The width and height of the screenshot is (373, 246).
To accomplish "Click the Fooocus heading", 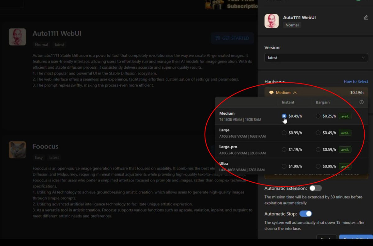I will tap(45, 146).
